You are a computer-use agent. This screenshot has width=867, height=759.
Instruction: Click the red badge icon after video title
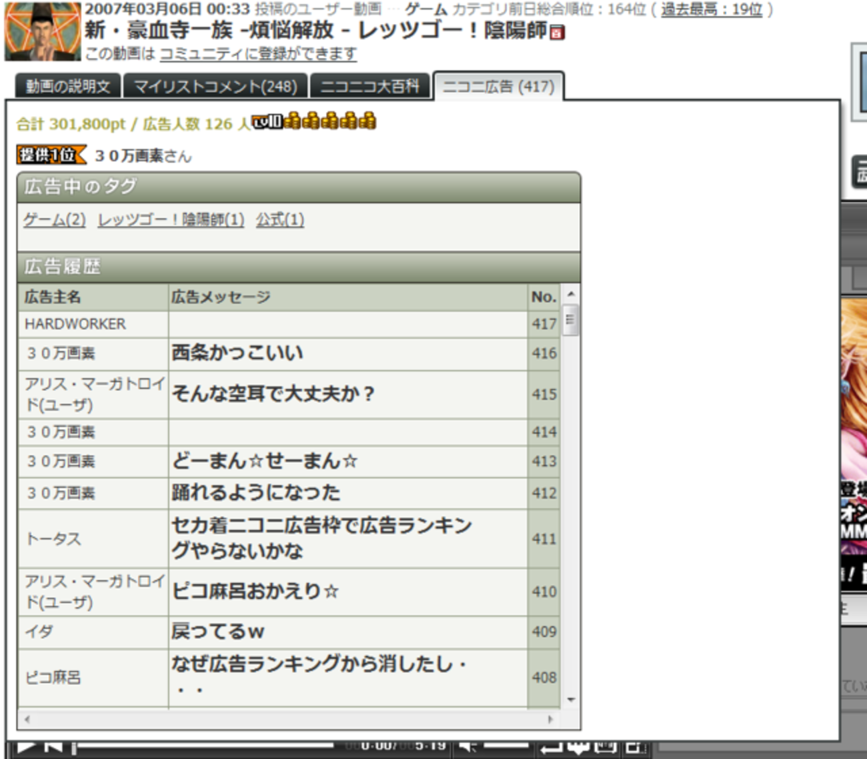point(558,32)
